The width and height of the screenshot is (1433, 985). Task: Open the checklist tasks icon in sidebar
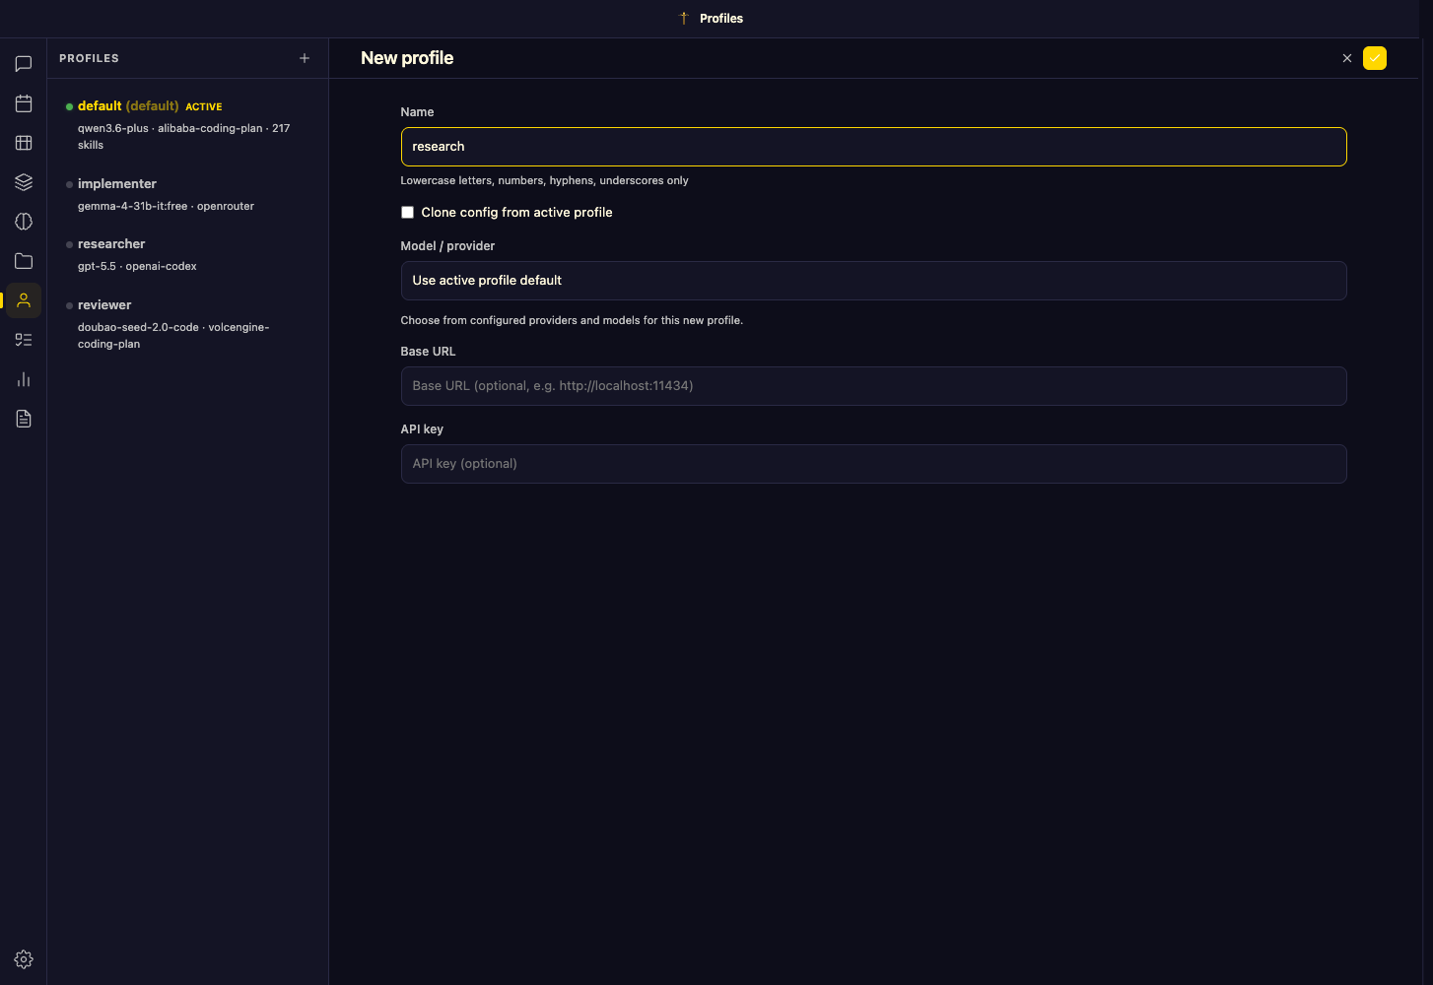coord(24,340)
